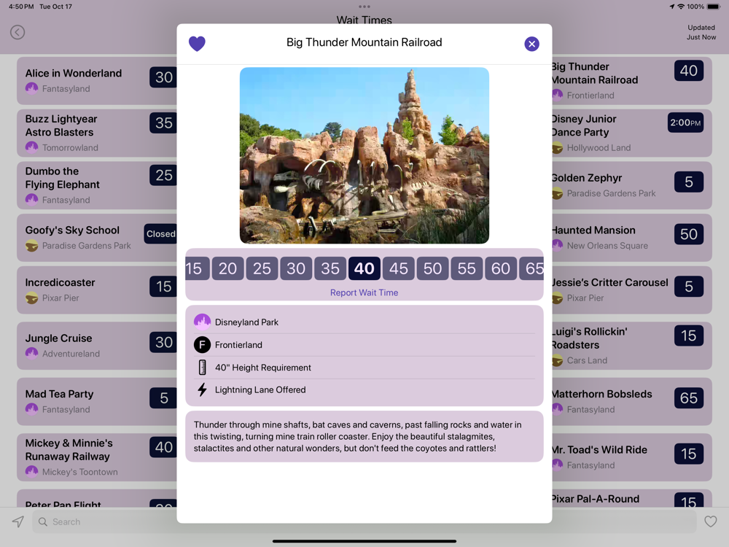Select 60 minute wait time
The width and height of the screenshot is (729, 547).
pyautogui.click(x=501, y=268)
